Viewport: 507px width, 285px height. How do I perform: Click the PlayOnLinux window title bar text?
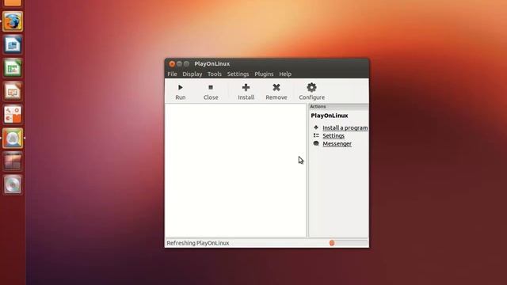click(x=212, y=64)
